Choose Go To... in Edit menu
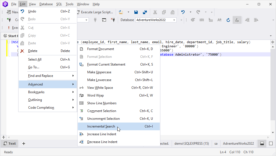This screenshot has width=276, height=156. [48, 67]
